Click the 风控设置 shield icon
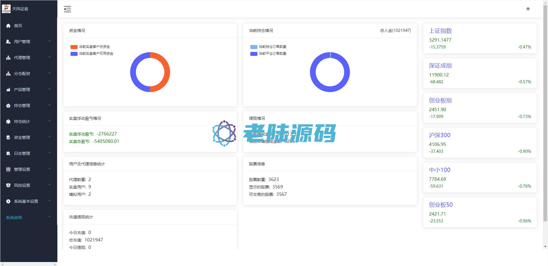548x266 pixels. click(8, 185)
